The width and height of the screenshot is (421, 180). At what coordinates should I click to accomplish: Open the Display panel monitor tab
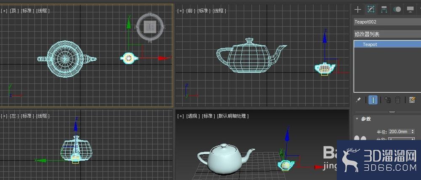(x=410, y=10)
